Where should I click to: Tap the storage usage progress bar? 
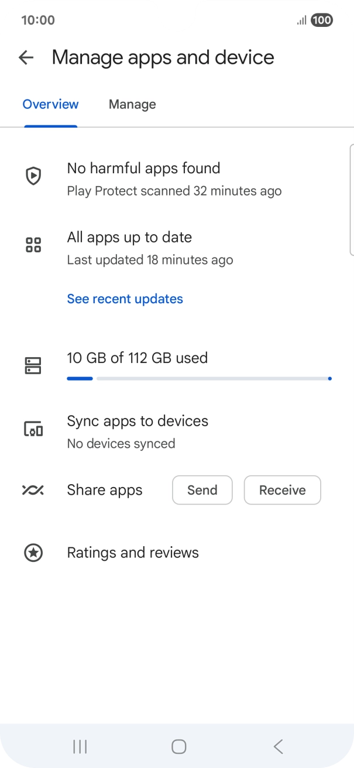coord(199,379)
